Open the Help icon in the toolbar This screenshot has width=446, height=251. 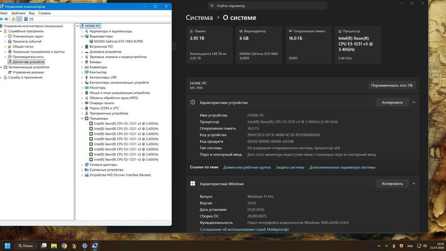pyautogui.click(x=26, y=19)
